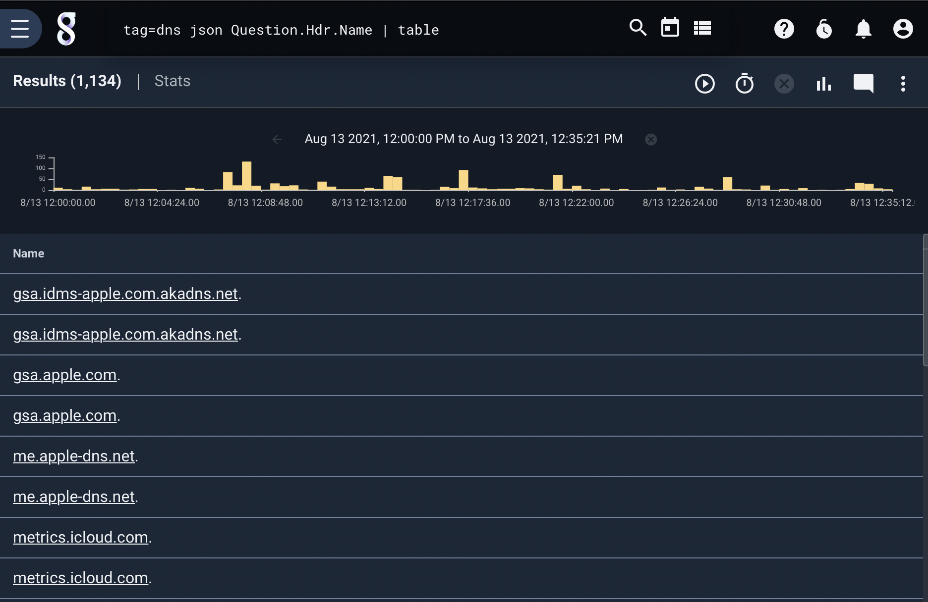Click the results table vertical scrollbar
The width and height of the screenshot is (928, 602).
925,300
